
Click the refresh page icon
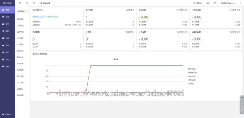coord(34,3)
